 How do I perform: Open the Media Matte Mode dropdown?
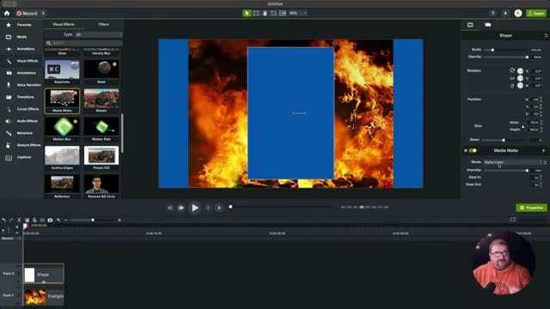coord(512,162)
